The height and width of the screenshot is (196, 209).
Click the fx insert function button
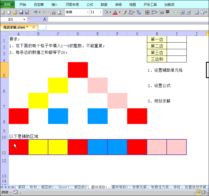(45, 19)
